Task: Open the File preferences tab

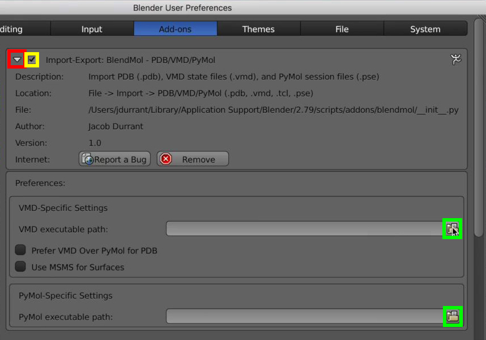Action: coord(342,29)
